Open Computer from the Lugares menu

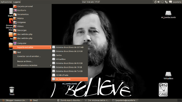click(32, 43)
